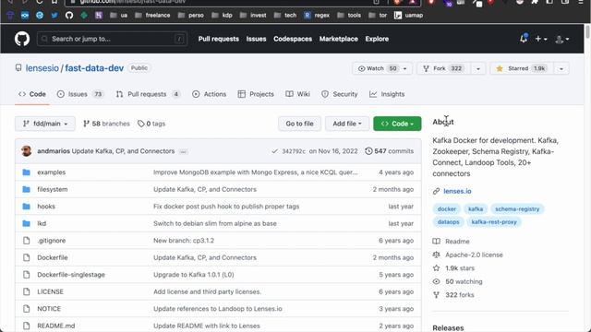
Task: View the 0 tags
Action: coord(151,124)
